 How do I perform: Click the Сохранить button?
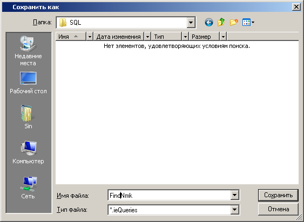[x=278, y=195]
